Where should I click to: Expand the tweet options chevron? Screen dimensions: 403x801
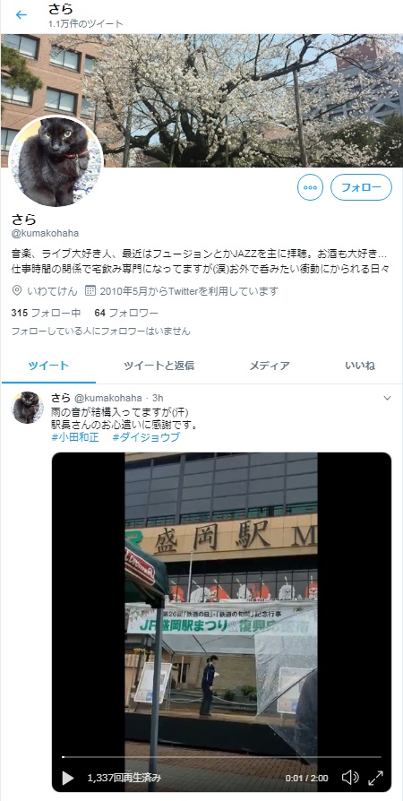(387, 398)
